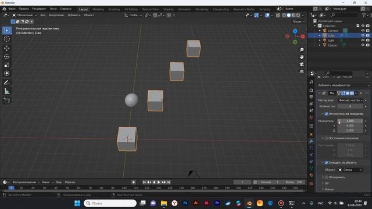The width and height of the screenshot is (372, 209).
Task: Open the Object Mode dropdown
Action: [24, 15]
